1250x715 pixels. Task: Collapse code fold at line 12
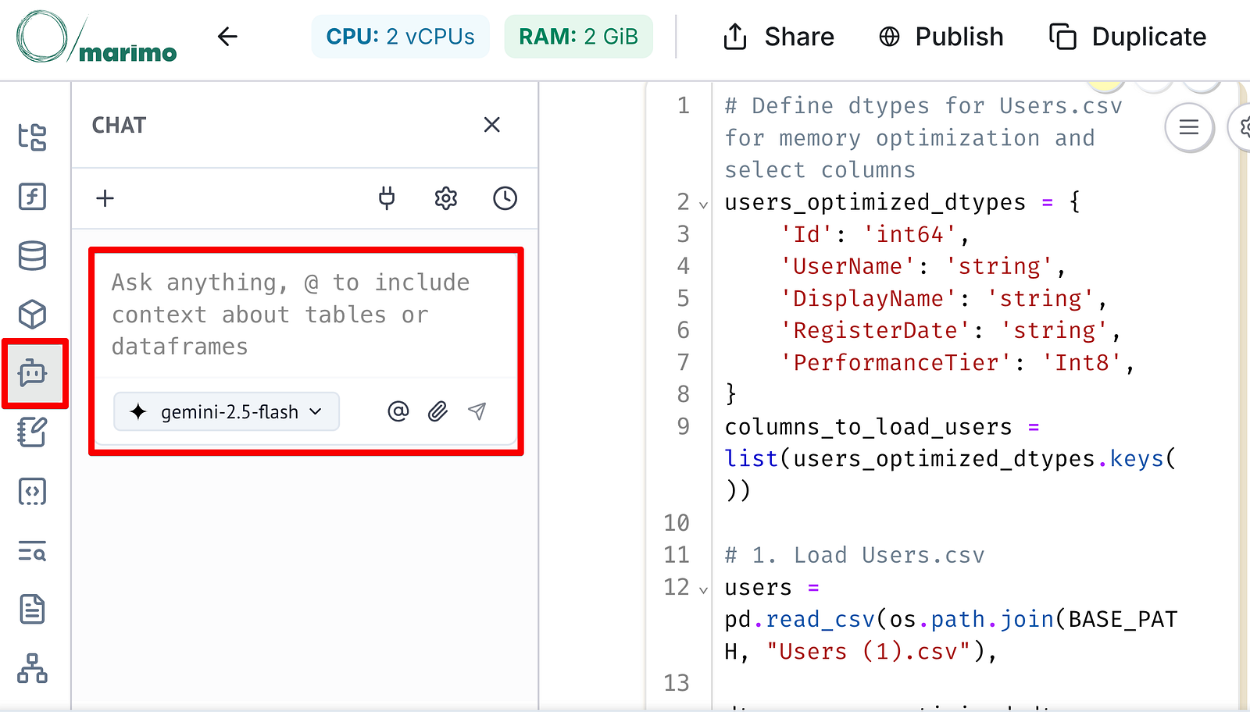tap(703, 589)
